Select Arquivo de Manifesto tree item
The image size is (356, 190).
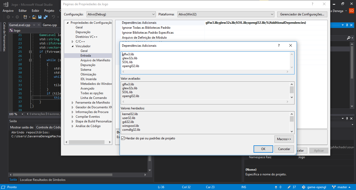(95, 60)
